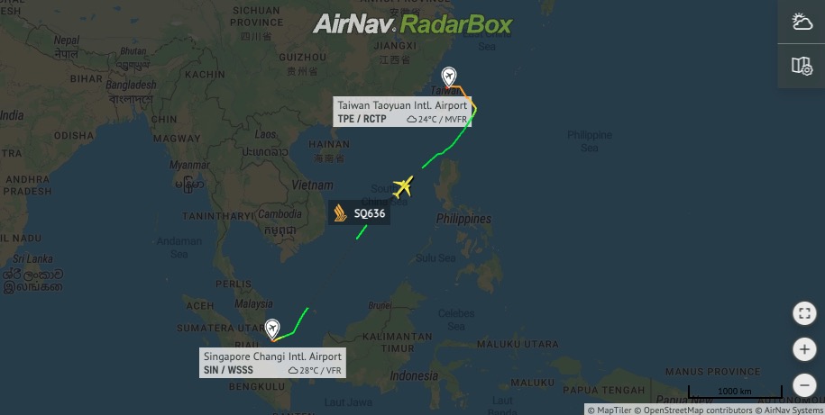Select the yellow SQ636 aircraft icon
Image resolution: width=825 pixels, height=415 pixels.
tap(403, 186)
